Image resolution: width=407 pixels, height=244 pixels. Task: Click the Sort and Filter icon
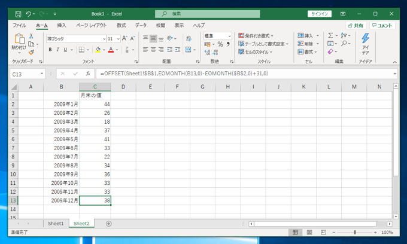[x=344, y=35]
